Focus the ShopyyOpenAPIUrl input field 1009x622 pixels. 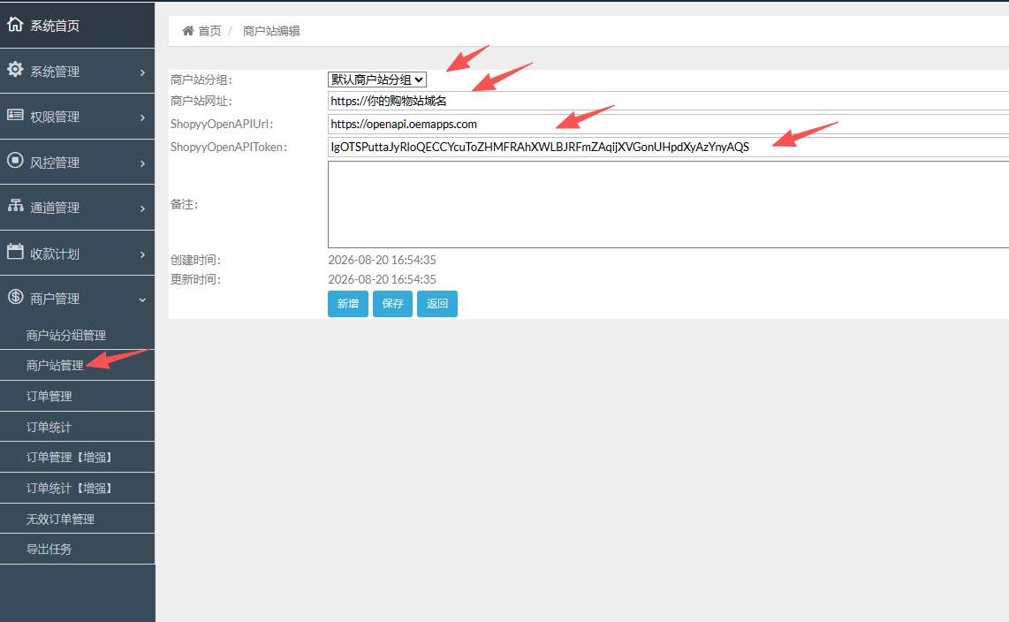tap(668, 125)
